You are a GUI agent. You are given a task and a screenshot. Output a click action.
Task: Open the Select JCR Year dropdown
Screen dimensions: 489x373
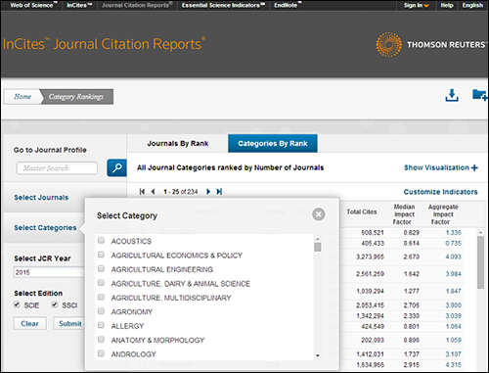49,272
